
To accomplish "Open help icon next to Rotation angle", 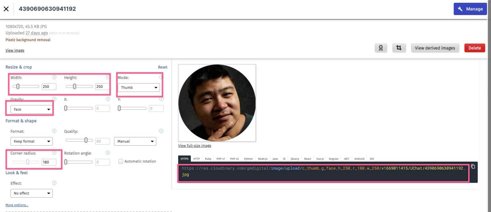I will (x=108, y=153).
